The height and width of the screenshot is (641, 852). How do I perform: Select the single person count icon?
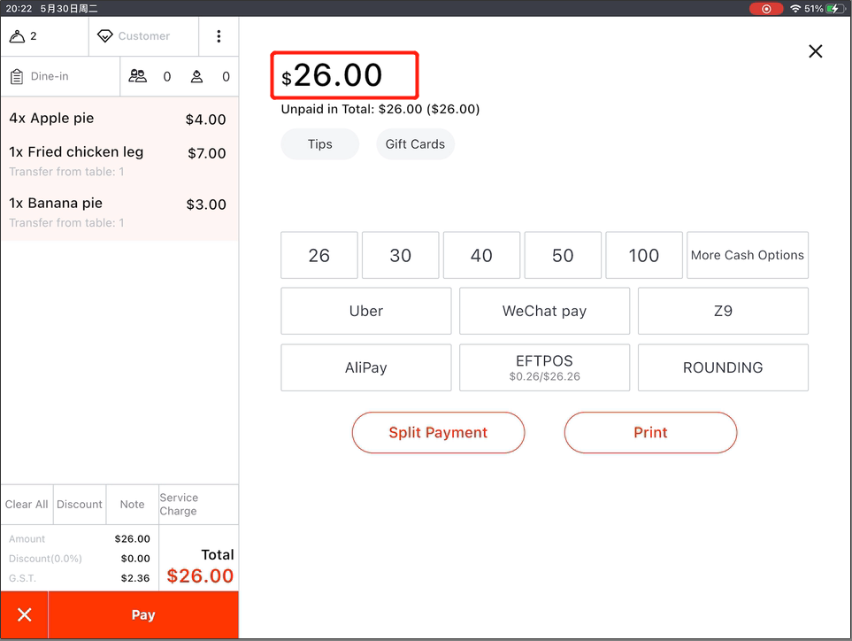coord(196,76)
